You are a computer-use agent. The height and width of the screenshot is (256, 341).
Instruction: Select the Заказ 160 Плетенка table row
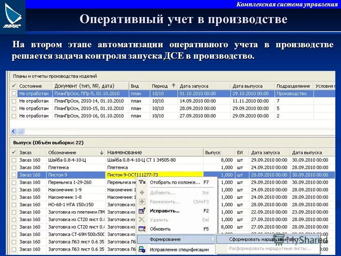click(71, 167)
